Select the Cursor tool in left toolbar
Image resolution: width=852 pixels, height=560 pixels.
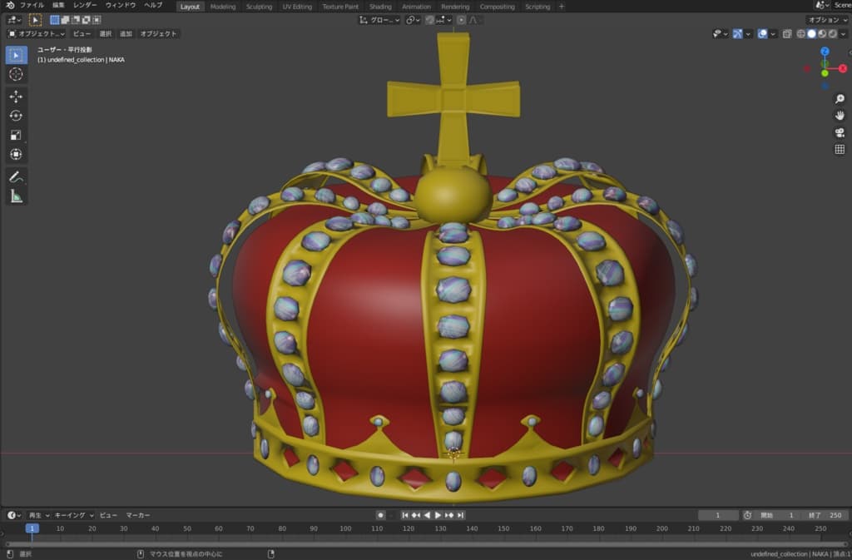tap(16, 74)
